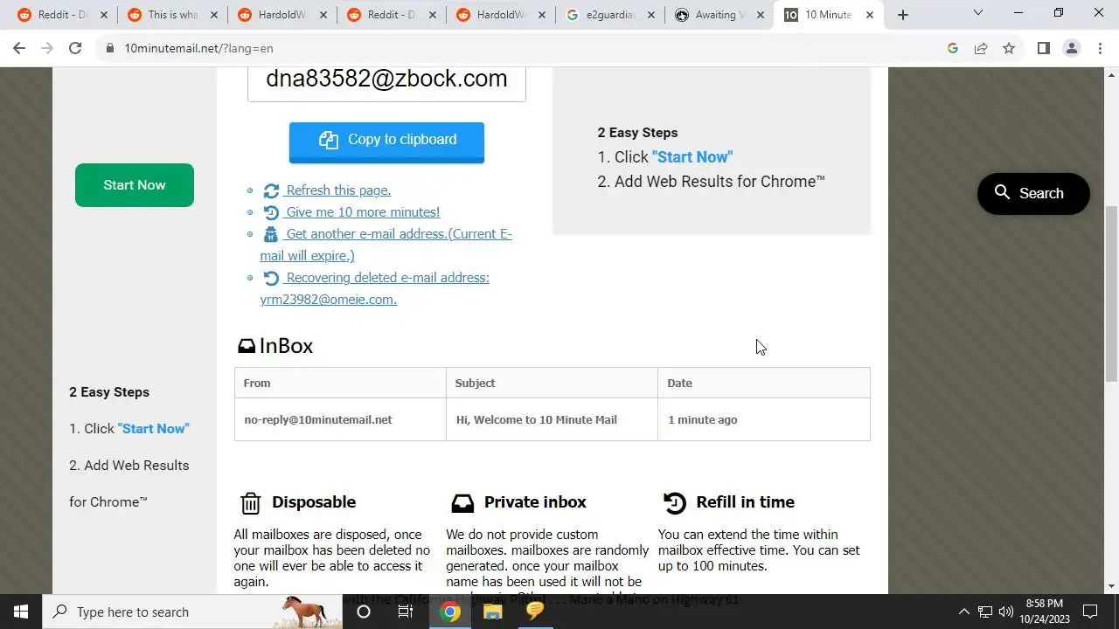Click Chrome icon on taskbar

[450, 612]
